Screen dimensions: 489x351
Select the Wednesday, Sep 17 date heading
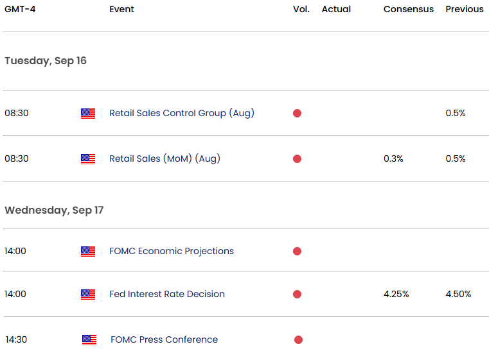tap(54, 210)
